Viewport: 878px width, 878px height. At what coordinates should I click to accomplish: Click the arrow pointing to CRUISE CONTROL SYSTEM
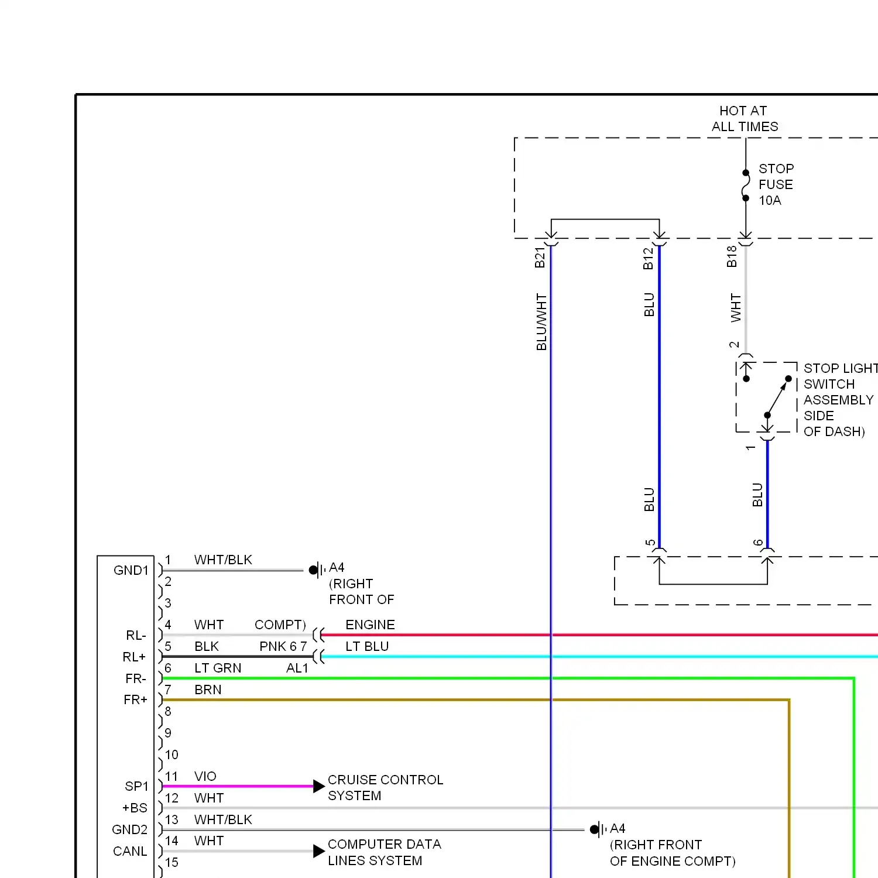click(319, 786)
